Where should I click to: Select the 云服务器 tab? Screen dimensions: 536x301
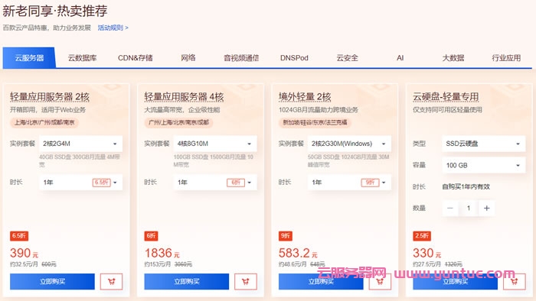[29, 57]
